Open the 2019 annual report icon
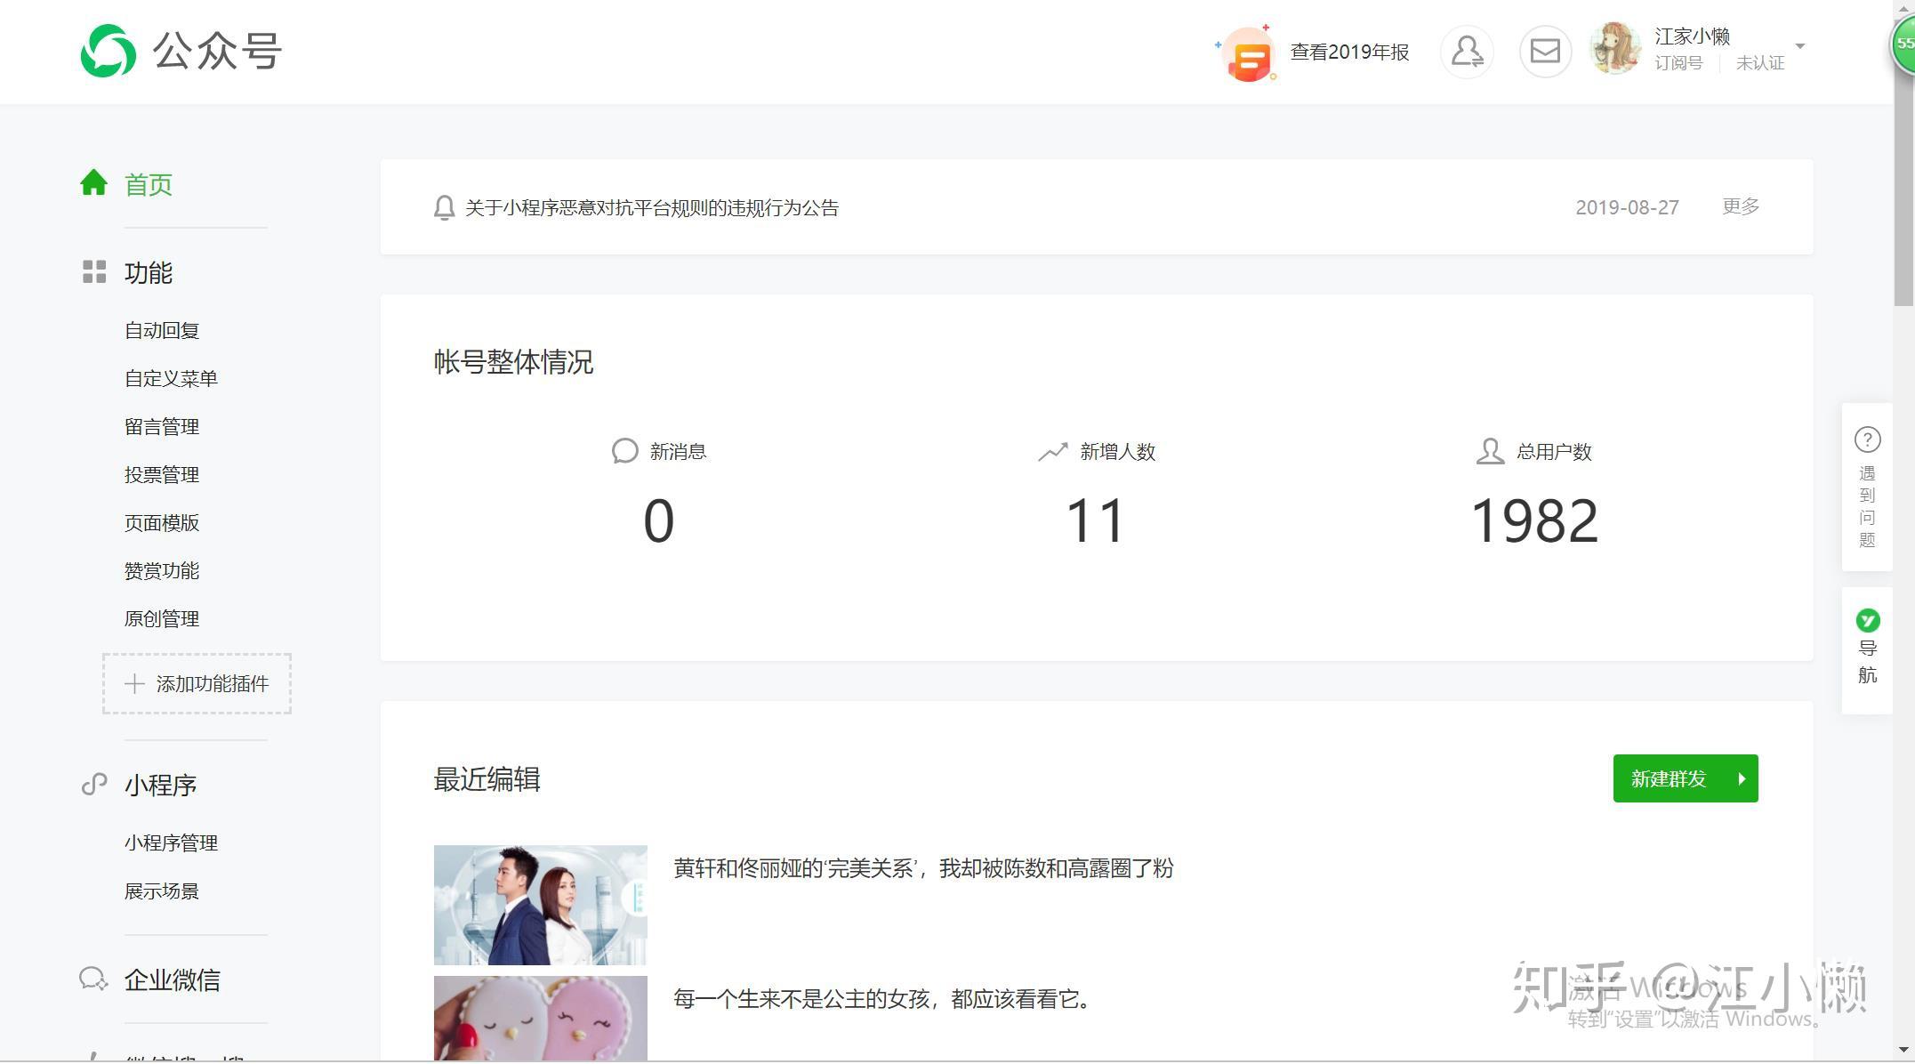Screen dimensions: 1915x1064 (1248, 55)
